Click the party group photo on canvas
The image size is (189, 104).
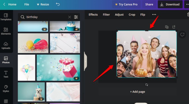coord(146,54)
